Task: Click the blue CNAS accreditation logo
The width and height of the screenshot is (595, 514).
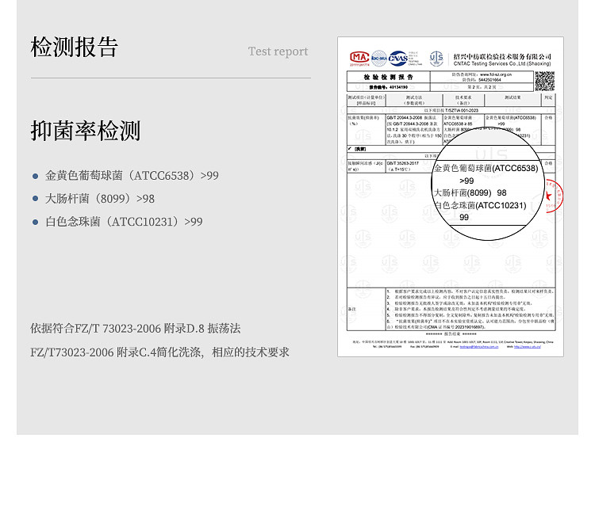Action: (x=398, y=59)
